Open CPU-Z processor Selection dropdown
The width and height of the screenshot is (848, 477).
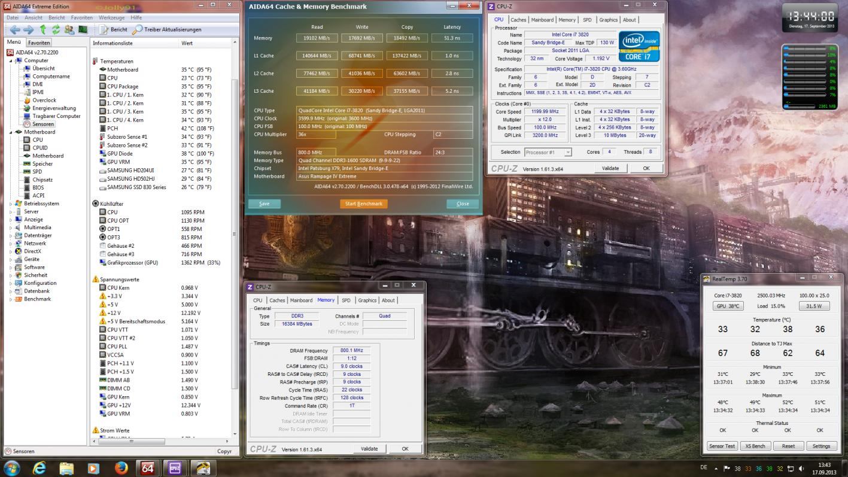point(548,152)
